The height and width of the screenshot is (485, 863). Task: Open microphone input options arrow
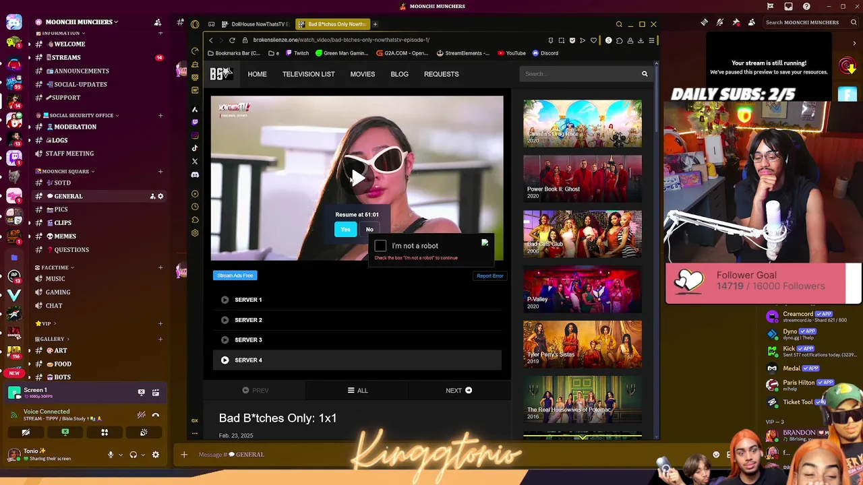121,455
